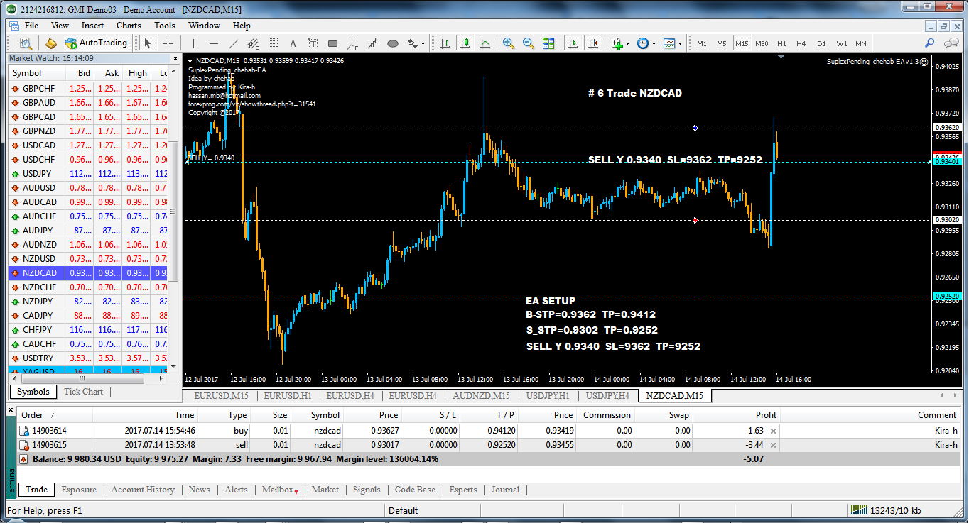The width and height of the screenshot is (969, 523).
Task: Toggle chart auto scroll
Action: tap(573, 43)
